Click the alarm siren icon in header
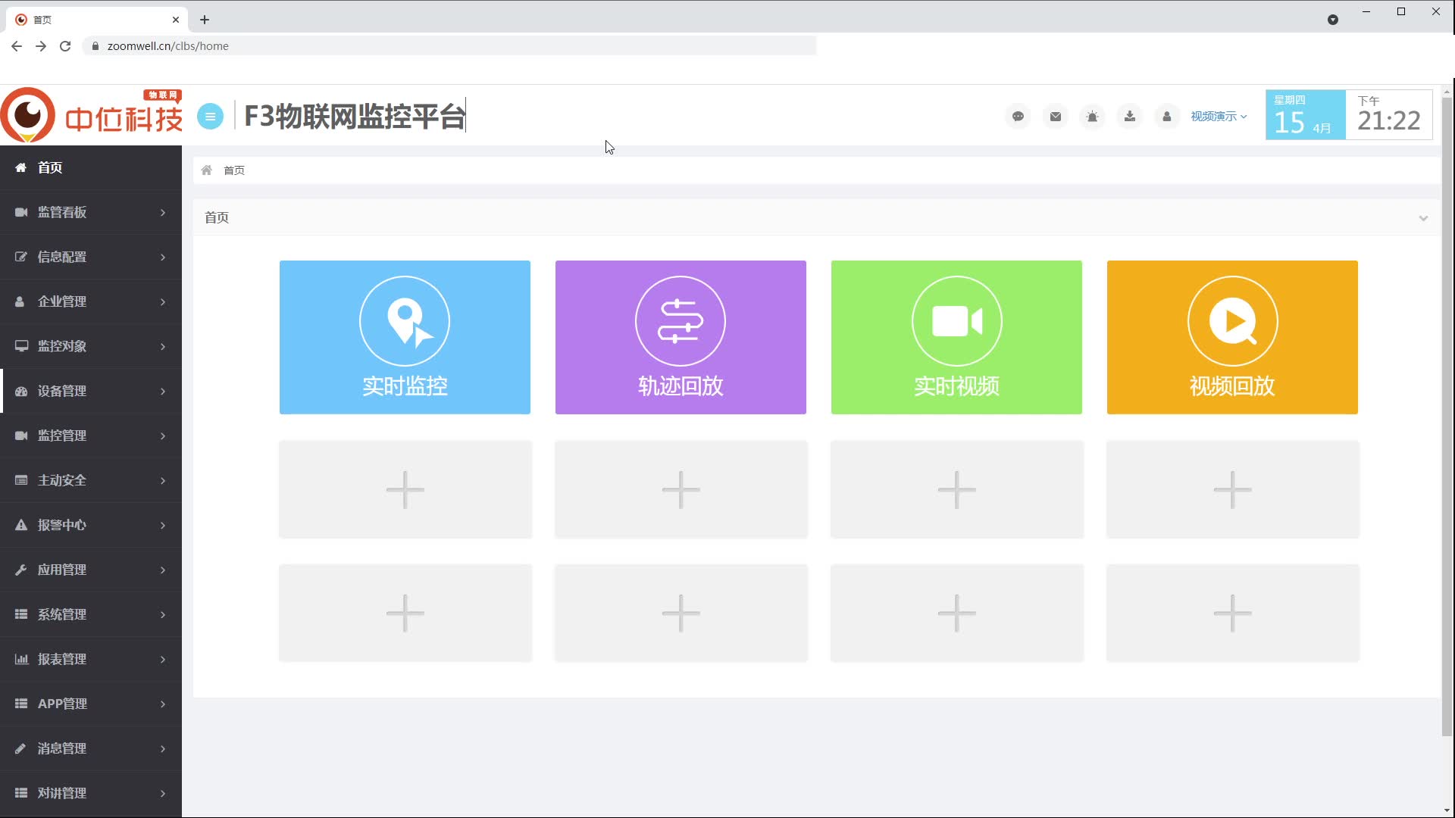 [1092, 116]
